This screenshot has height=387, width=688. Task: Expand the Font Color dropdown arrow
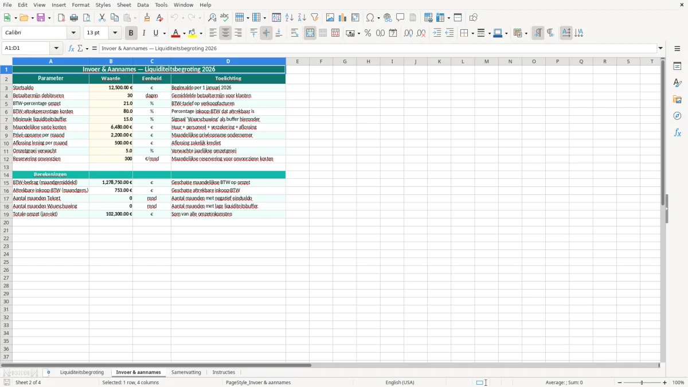tap(183, 33)
